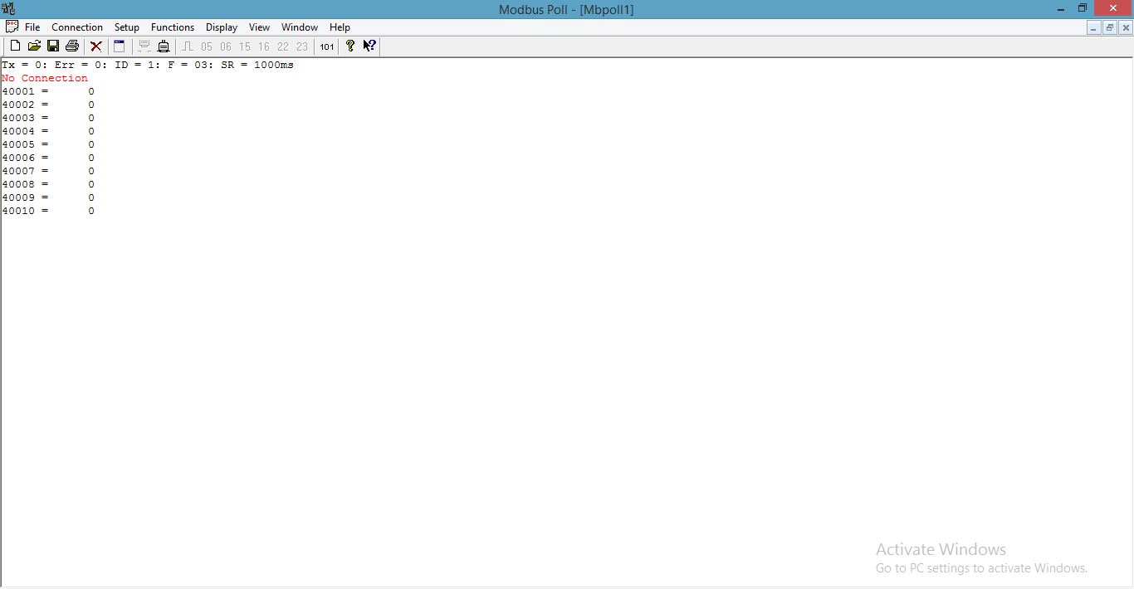1134x589 pixels.
Task: Select function 16 toolbar button
Action: coord(264,46)
